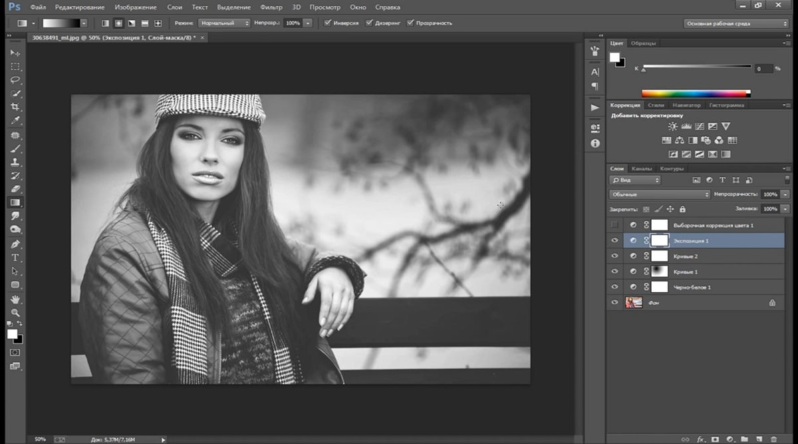Hide the Черно-белое 1 layer
Screen dimensions: 798x444
tap(614, 287)
